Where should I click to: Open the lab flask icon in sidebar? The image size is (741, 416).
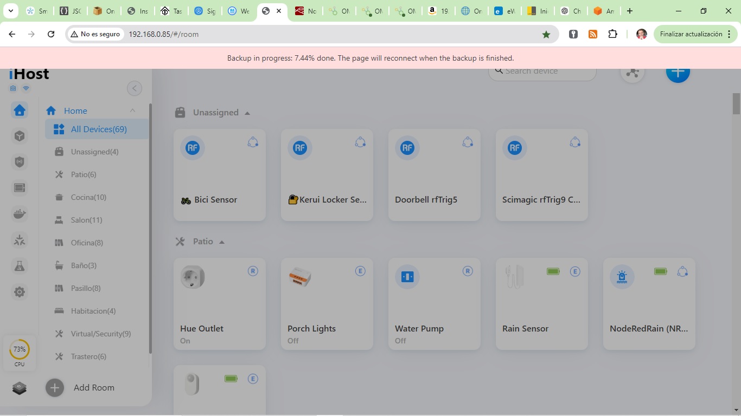click(20, 266)
